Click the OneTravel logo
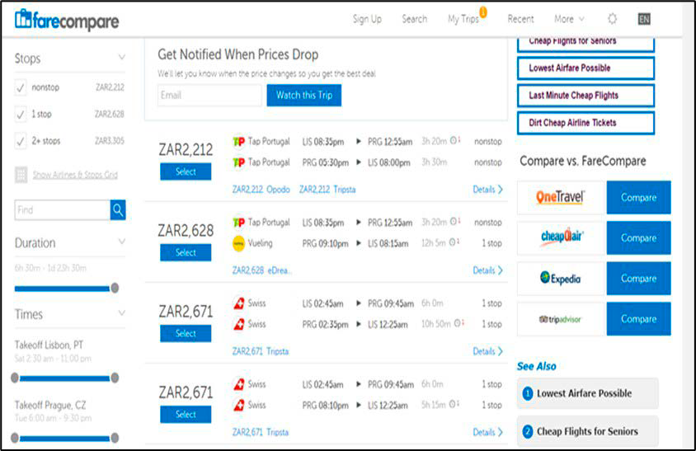The width and height of the screenshot is (696, 451). [560, 198]
